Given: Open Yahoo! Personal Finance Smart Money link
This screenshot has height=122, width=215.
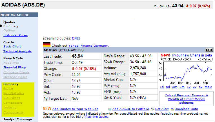Looking at the screenshot, I should (186, 99).
